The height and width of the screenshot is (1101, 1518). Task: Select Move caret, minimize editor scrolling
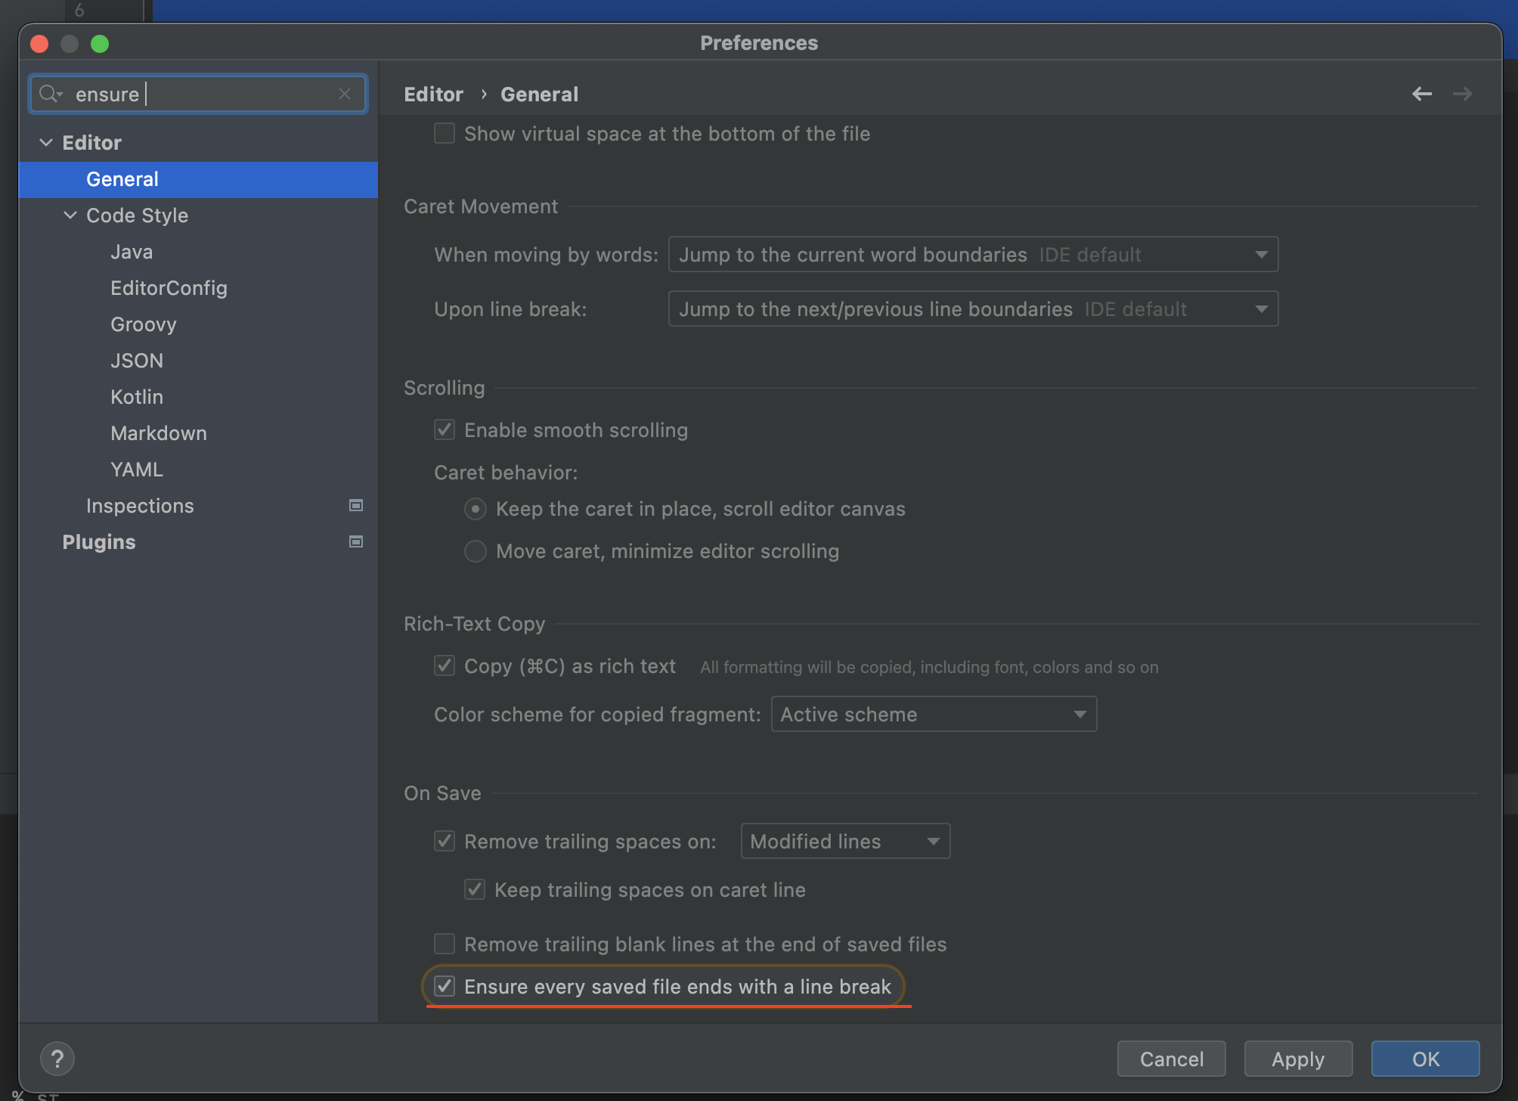(x=475, y=551)
